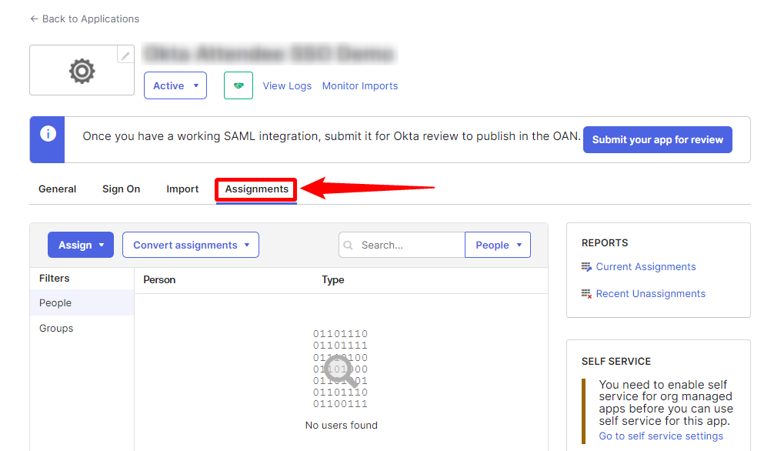The height and width of the screenshot is (451, 774).
Task: Open the Convert assignments dropdown
Action: point(191,245)
